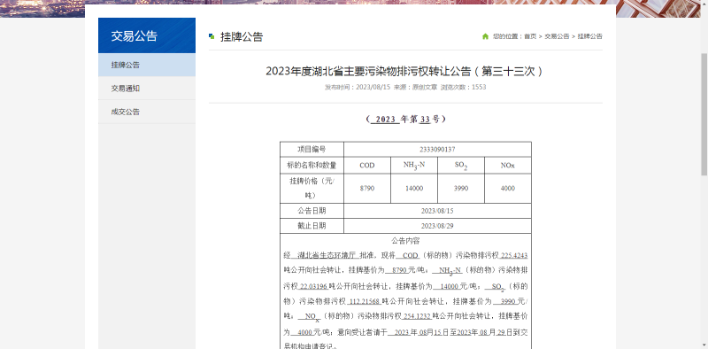Click the publish date 2023/08/15 in subtitle
Image resolution: width=708 pixels, height=349 pixels.
[x=373, y=87]
